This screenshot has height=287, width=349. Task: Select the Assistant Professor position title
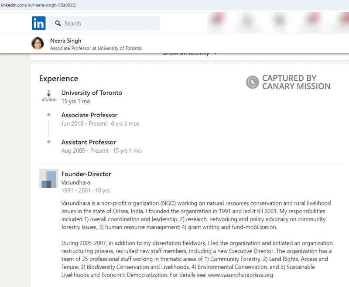click(x=89, y=142)
